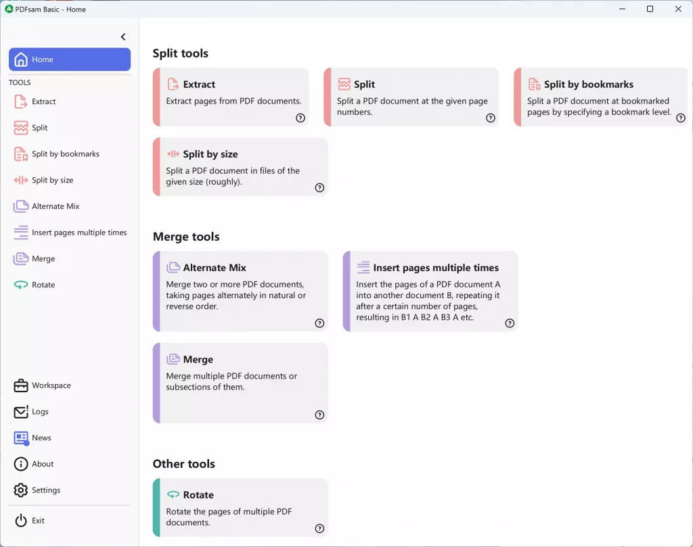Viewport: 693px width, 547px height.
Task: Open help for the Rotate card
Action: point(319,529)
